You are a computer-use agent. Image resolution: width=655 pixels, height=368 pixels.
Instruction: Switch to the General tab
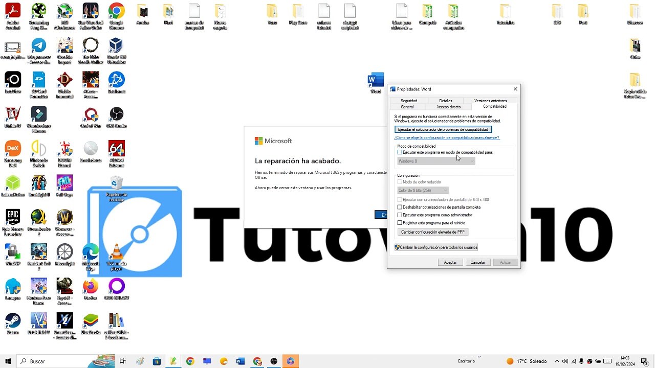click(407, 107)
